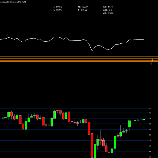
Task: Click the 46 price axis label
Action: point(150,146)
